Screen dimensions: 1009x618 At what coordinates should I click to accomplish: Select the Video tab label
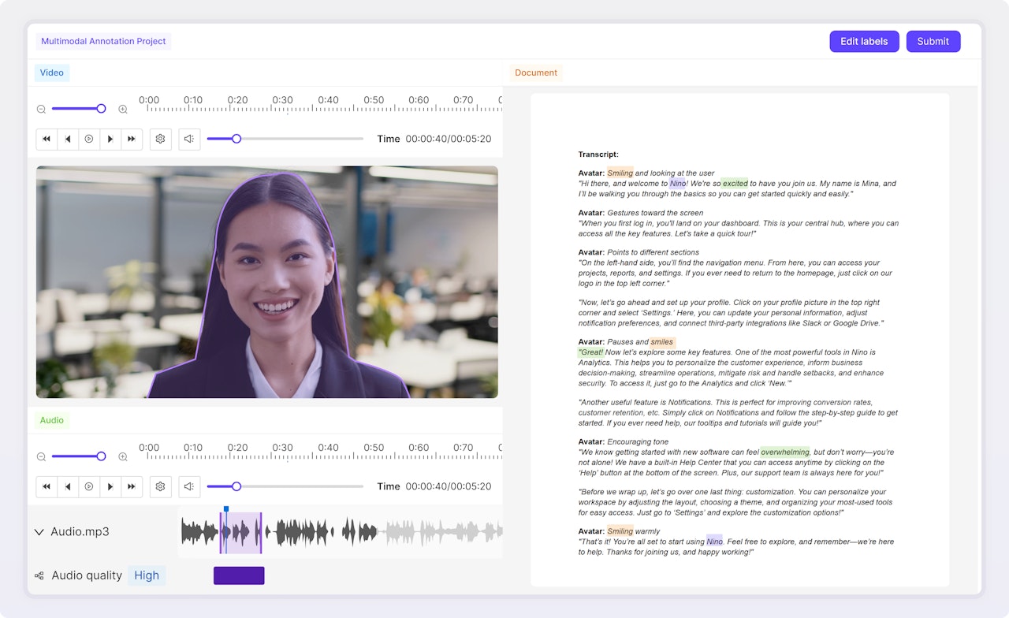(x=52, y=73)
